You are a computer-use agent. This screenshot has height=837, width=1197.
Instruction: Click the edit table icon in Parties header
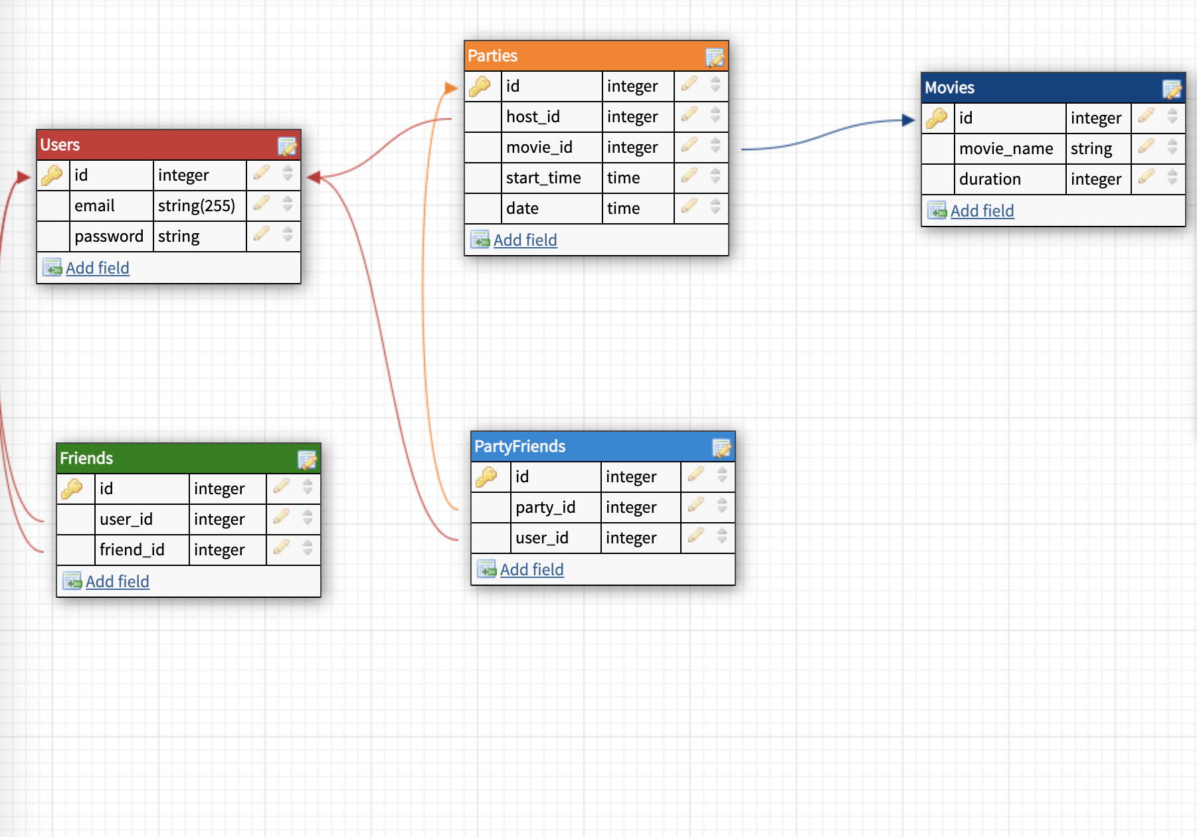(715, 57)
